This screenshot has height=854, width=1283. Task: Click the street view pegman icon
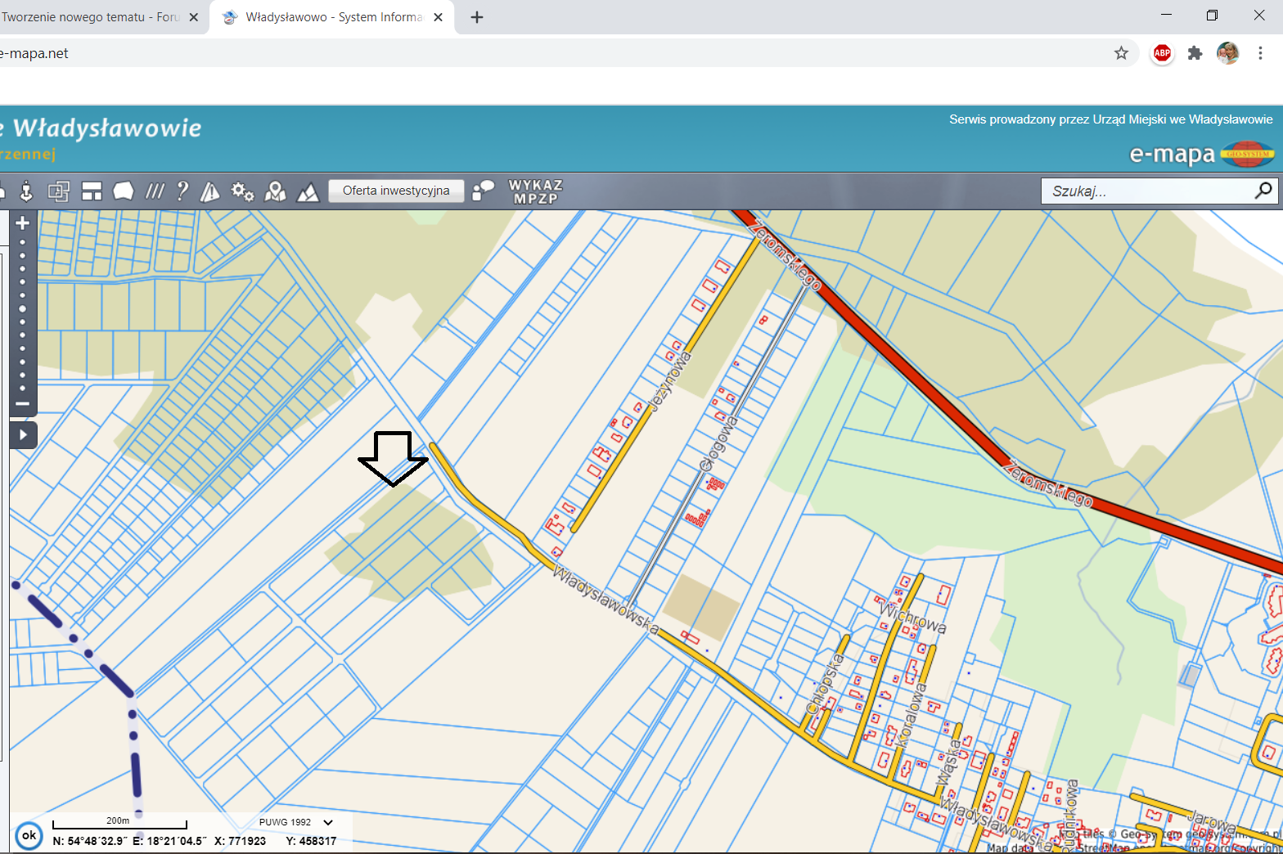pos(26,191)
